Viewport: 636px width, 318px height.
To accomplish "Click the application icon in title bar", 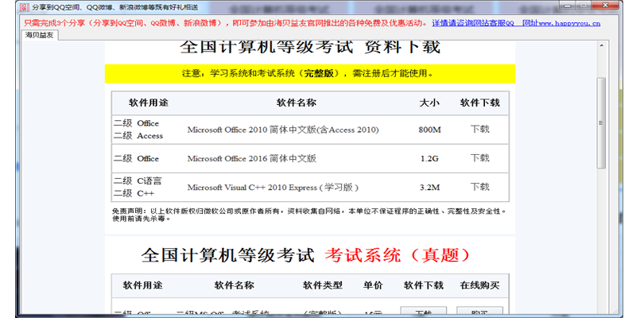I will click(25, 6).
